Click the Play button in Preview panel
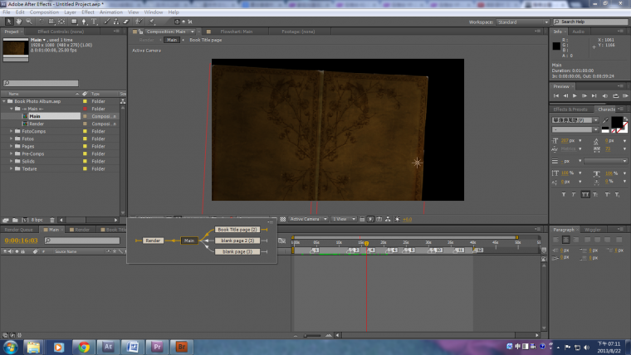 (x=575, y=95)
